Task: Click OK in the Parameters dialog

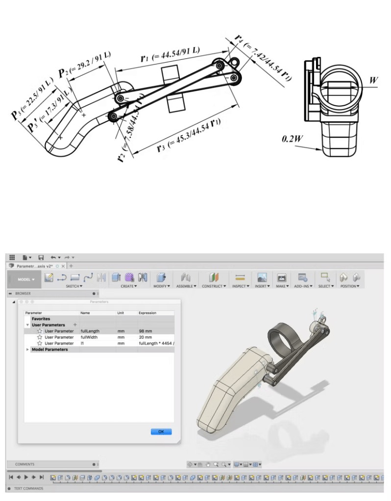Action: [x=161, y=431]
